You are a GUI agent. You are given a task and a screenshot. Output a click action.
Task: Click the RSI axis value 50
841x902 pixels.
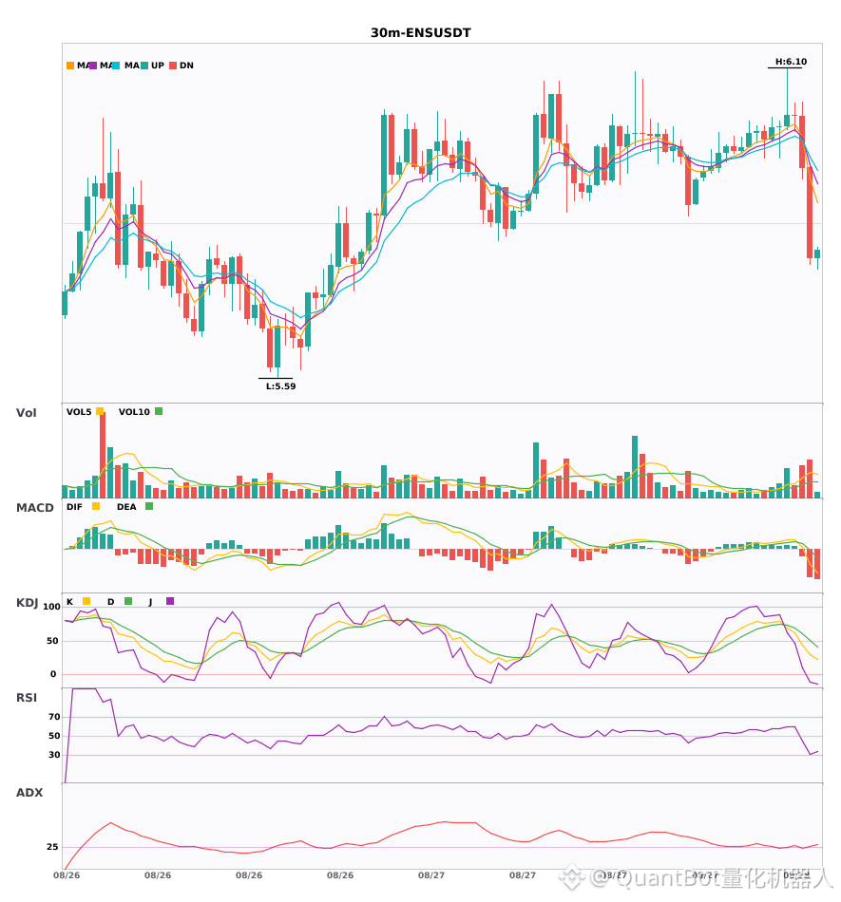click(54, 736)
